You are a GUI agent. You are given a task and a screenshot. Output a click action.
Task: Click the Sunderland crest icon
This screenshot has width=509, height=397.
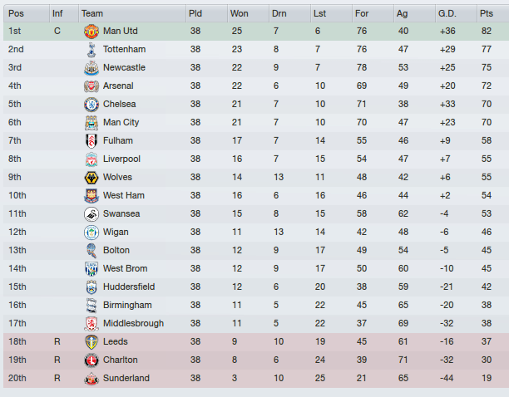[91, 378]
